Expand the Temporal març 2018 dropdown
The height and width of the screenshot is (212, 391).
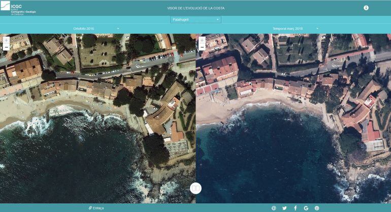[295, 28]
